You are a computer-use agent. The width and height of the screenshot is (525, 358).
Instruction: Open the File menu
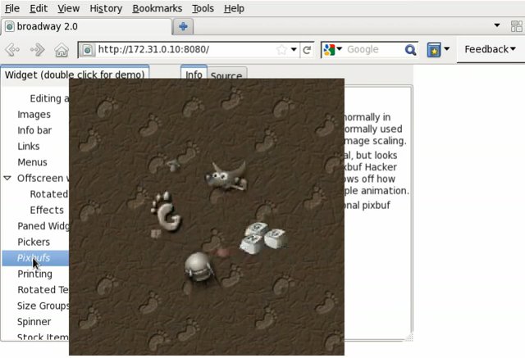(12, 8)
